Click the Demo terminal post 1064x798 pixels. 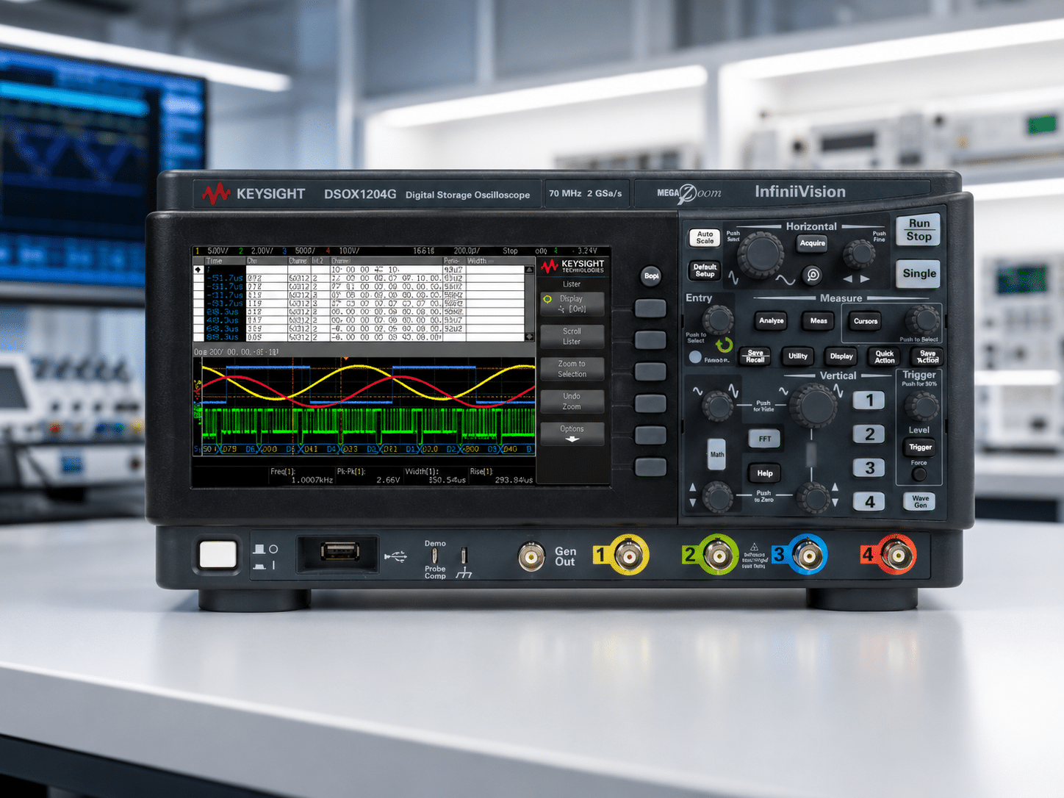tap(435, 555)
